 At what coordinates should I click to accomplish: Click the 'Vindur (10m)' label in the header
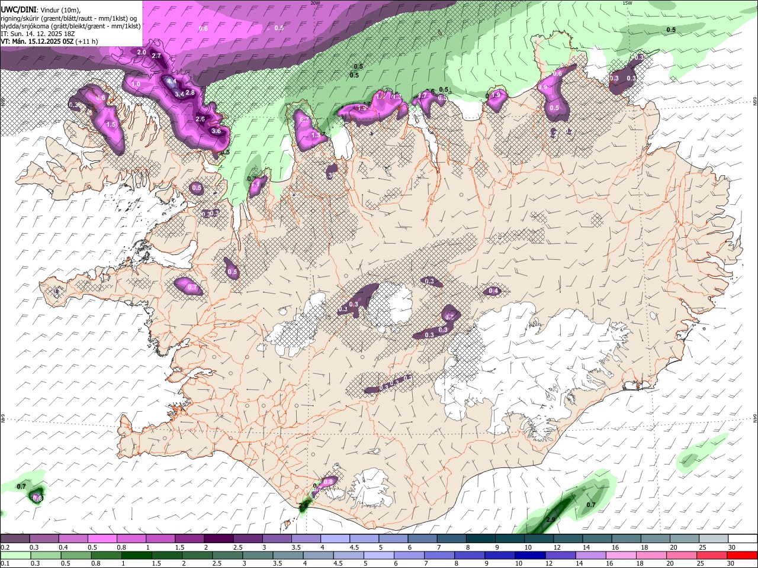(60, 10)
